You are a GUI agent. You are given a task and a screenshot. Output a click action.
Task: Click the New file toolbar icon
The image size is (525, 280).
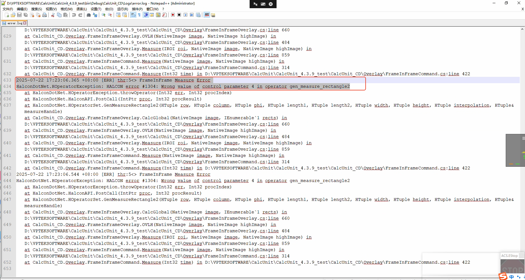click(7, 15)
